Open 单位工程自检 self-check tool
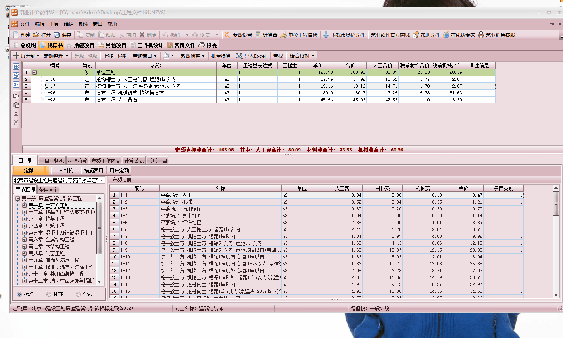This screenshot has height=338, width=563. click(284, 35)
